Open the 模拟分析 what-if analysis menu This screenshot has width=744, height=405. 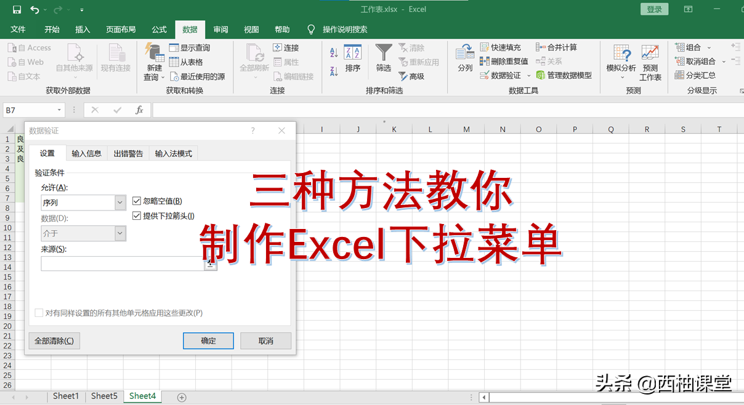pyautogui.click(x=621, y=62)
